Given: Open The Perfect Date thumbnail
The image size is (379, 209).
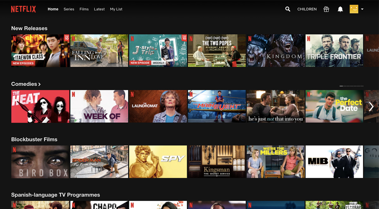Looking at the screenshot, I should click(334, 106).
